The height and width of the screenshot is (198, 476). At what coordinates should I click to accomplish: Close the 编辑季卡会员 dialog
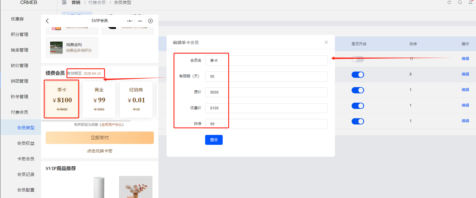pyautogui.click(x=326, y=42)
